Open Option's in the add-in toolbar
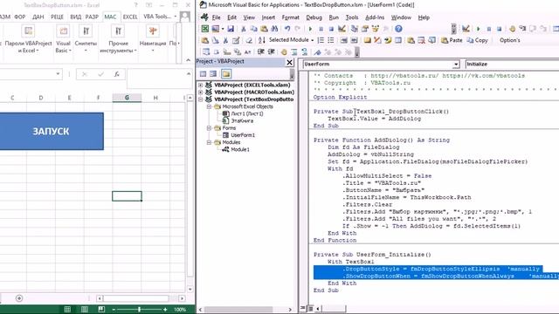The height and width of the screenshot is (314, 559). [509, 40]
